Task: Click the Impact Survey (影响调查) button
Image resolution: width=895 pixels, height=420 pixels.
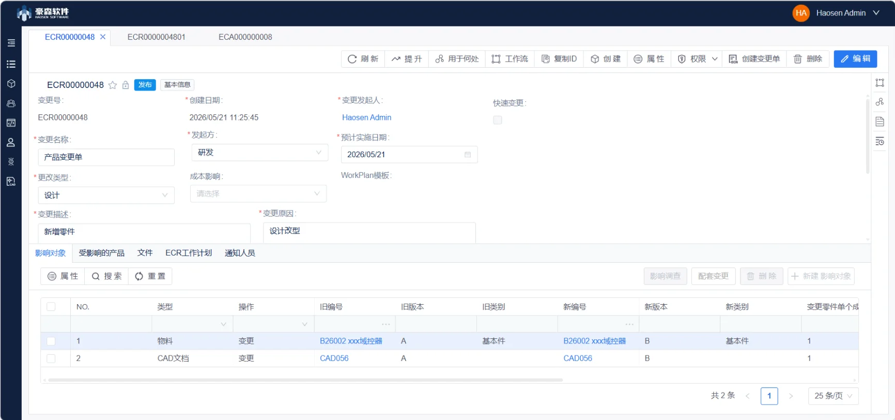Action: (665, 276)
